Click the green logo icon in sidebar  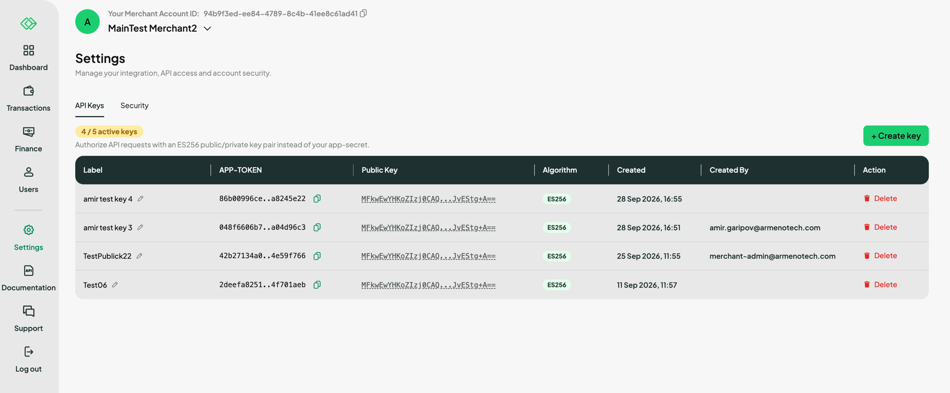point(28,23)
